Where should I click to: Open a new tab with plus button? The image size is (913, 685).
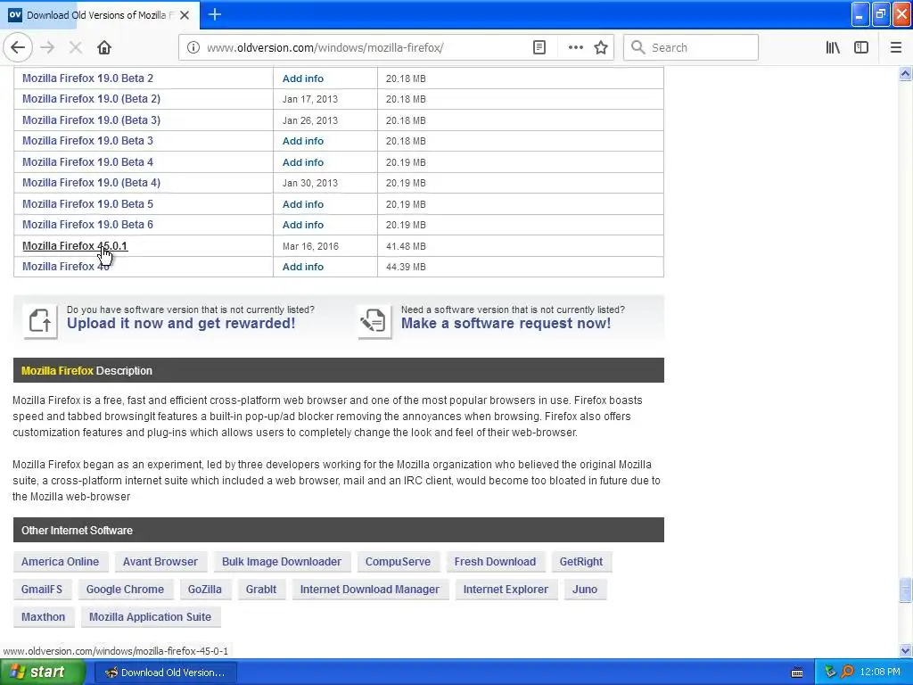215,14
